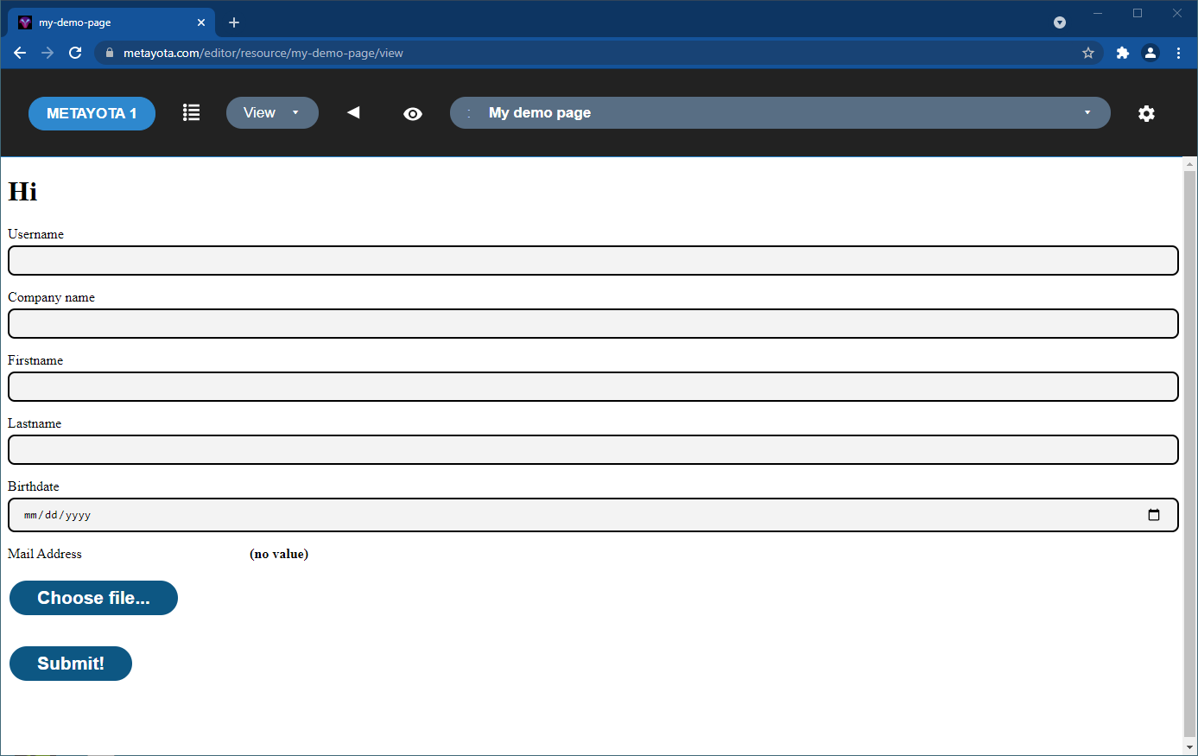Image resolution: width=1198 pixels, height=756 pixels.
Task: Toggle the eye preview icon
Action: point(413,113)
